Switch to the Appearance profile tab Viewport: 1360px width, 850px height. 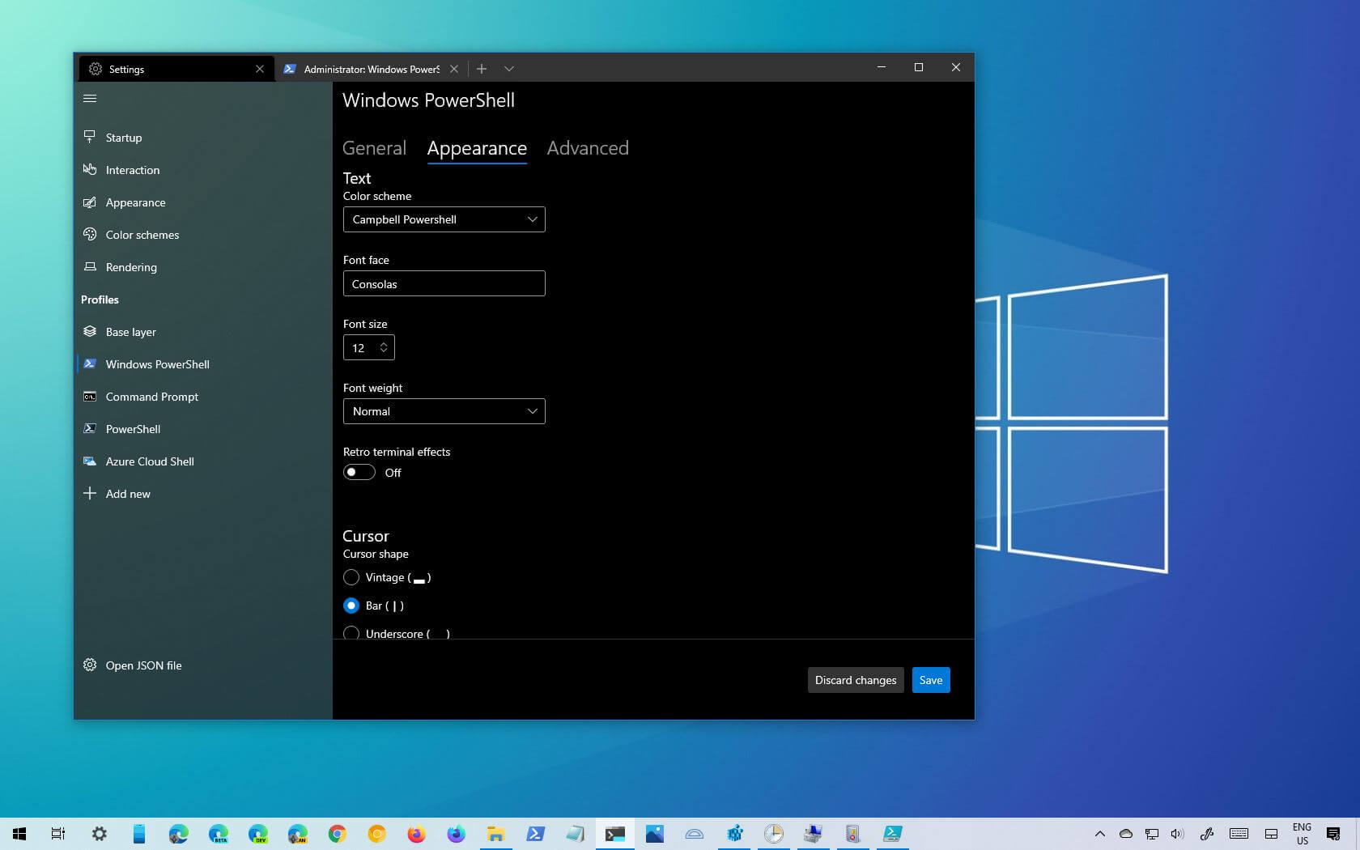(x=477, y=148)
